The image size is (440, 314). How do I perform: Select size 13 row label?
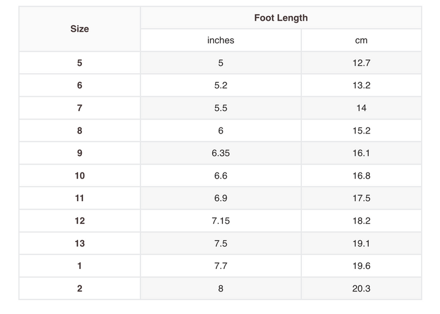tap(79, 243)
